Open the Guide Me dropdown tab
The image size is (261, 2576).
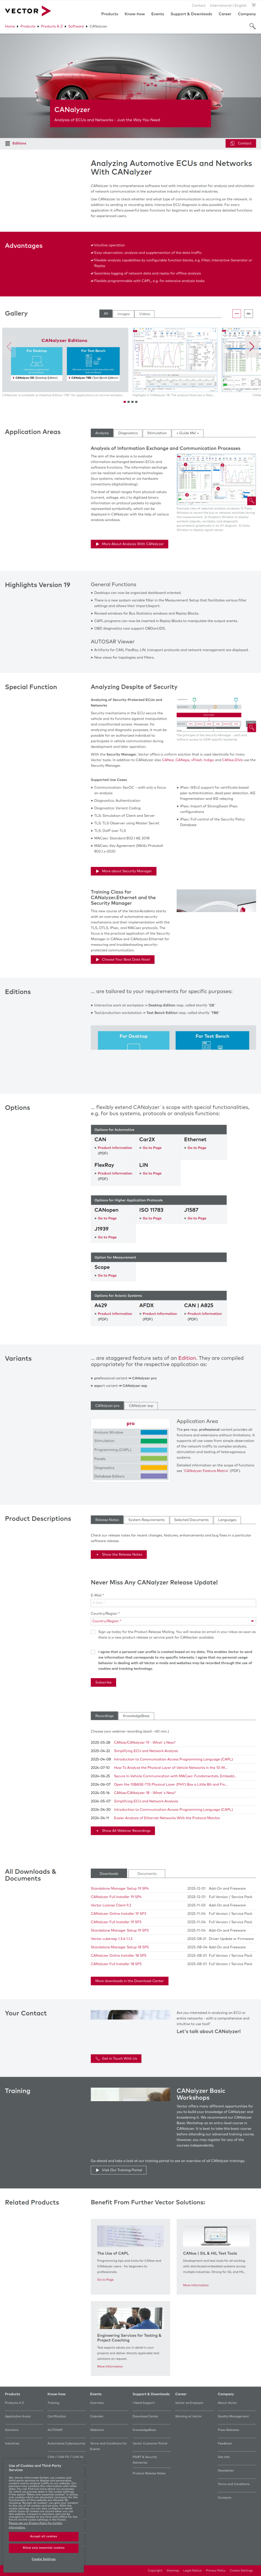tap(187, 433)
